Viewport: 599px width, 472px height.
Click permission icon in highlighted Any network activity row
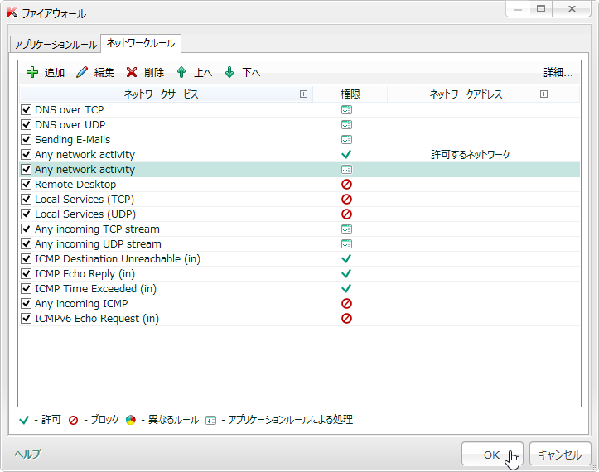346,170
